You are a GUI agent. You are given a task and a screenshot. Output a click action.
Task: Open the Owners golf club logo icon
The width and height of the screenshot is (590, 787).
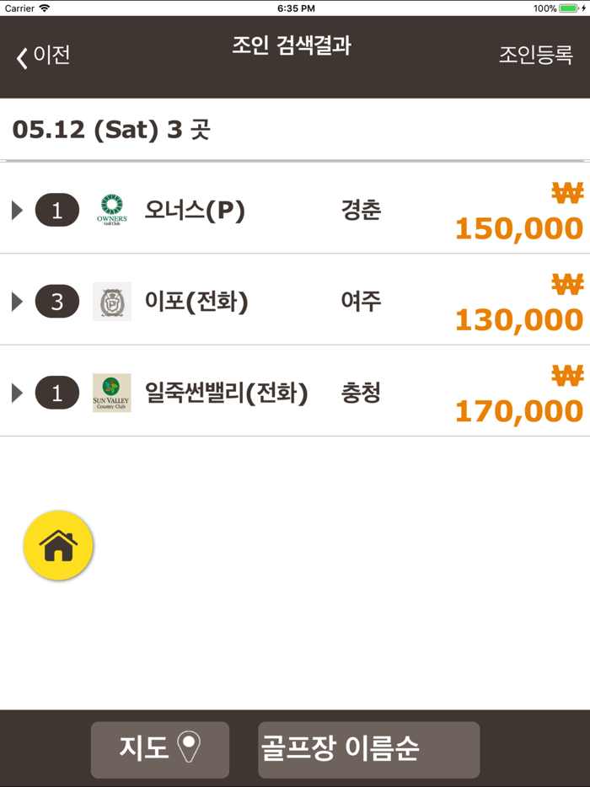(x=110, y=210)
